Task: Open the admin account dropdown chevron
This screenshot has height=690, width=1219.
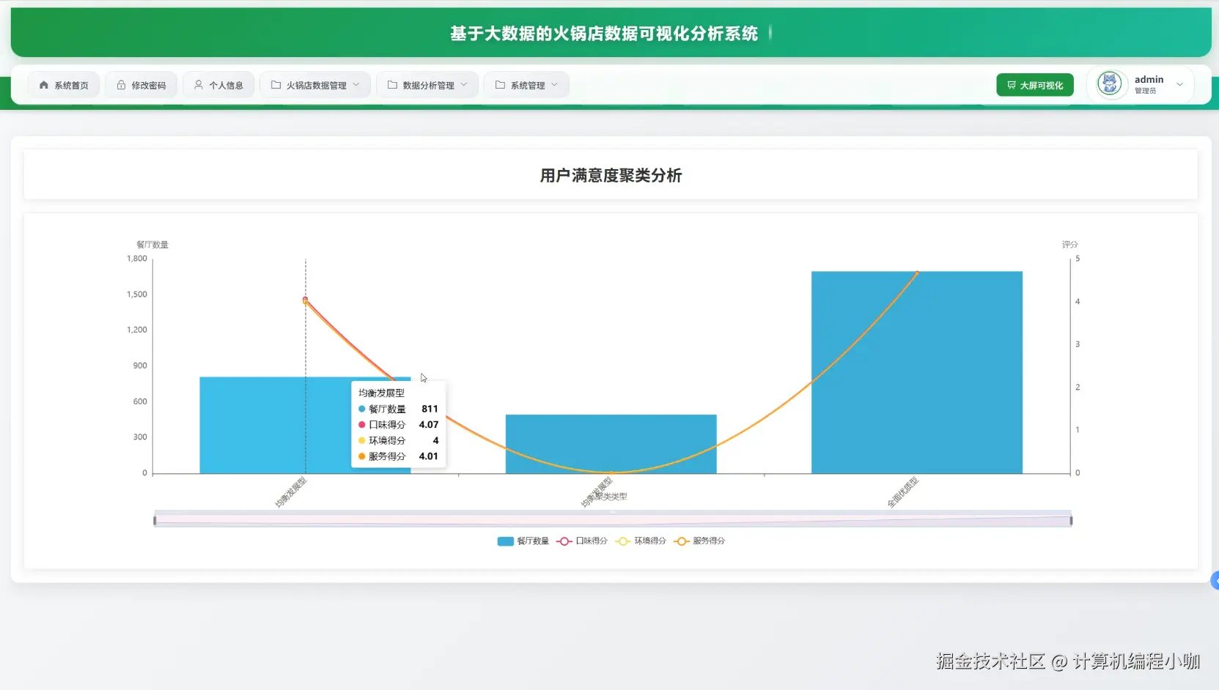Action: 1180,84
